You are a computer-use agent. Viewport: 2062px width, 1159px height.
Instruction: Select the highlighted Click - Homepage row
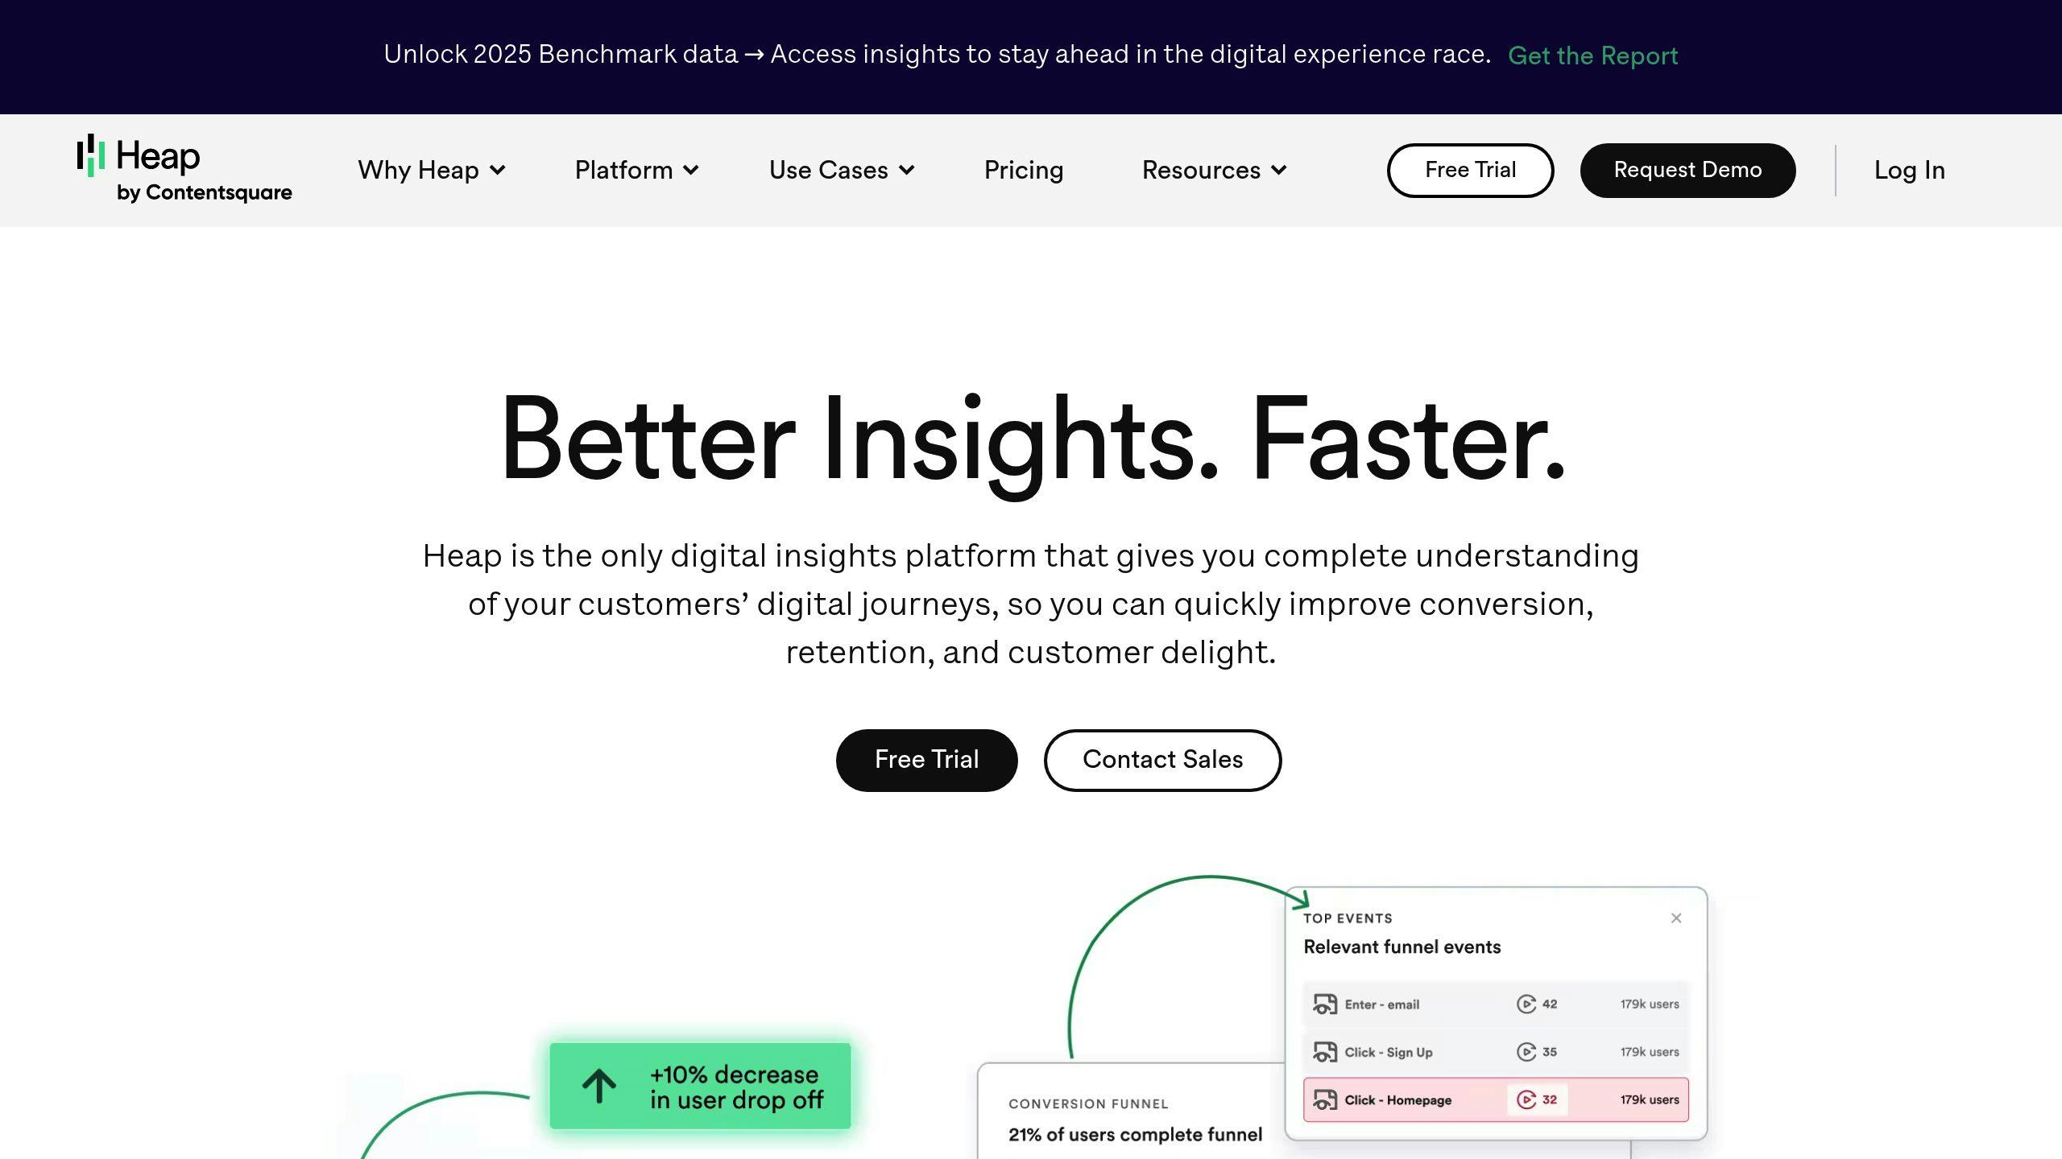tap(1496, 1099)
